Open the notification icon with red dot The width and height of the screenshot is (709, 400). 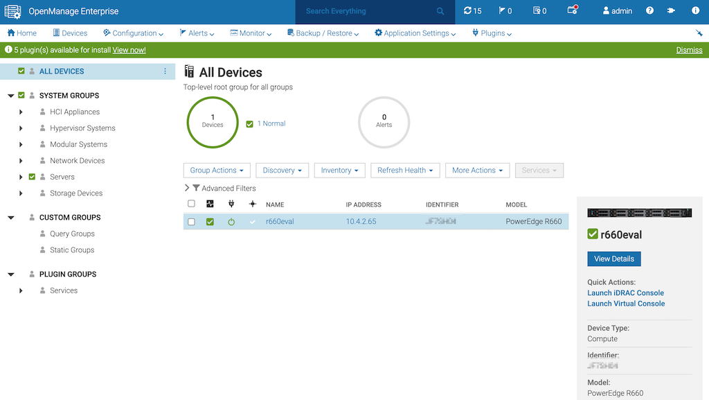tap(573, 10)
